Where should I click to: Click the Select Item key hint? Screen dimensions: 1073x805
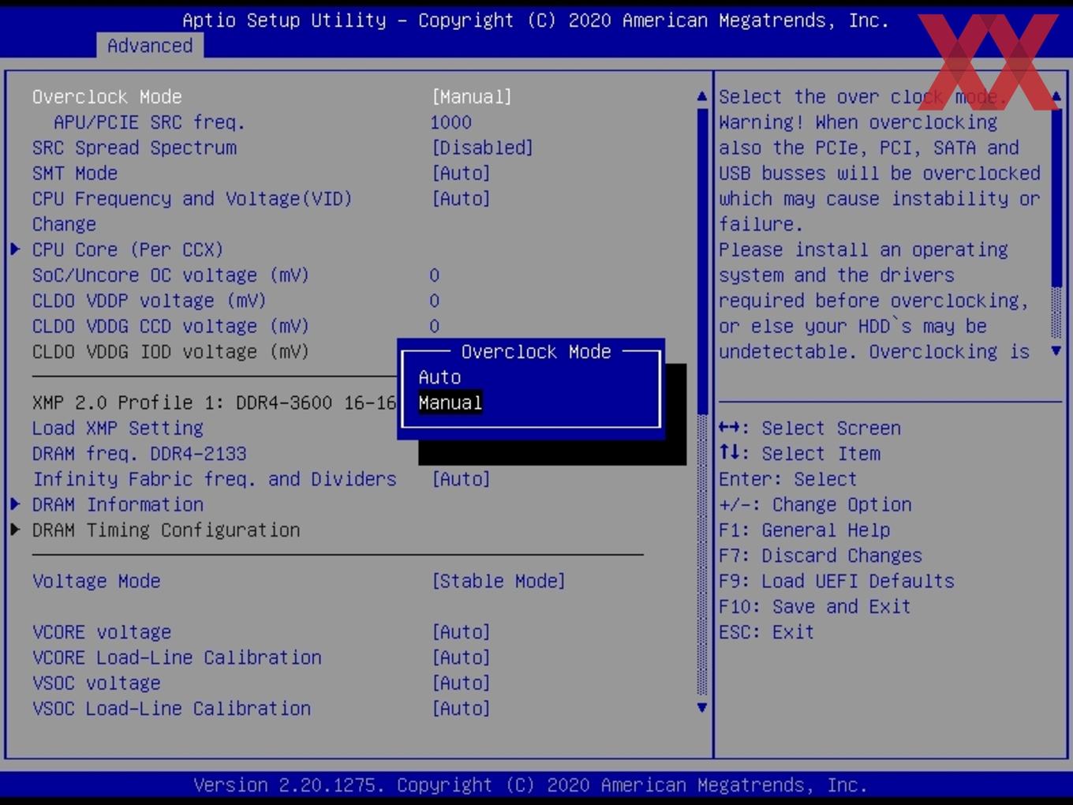coord(799,454)
